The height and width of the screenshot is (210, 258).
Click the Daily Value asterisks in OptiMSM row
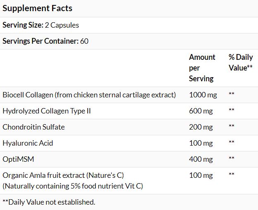pos(232,159)
